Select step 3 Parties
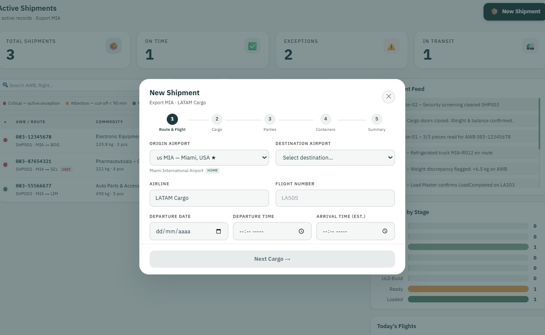This screenshot has height=335, width=545. [x=270, y=123]
